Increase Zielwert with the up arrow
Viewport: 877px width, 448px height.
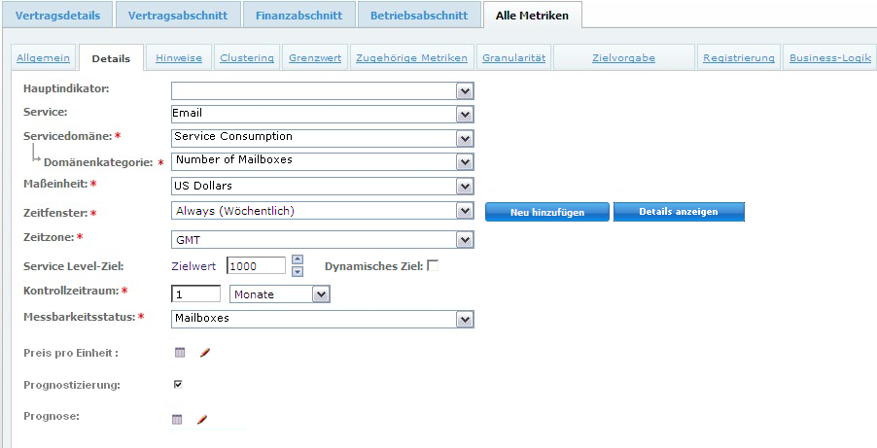click(x=298, y=258)
